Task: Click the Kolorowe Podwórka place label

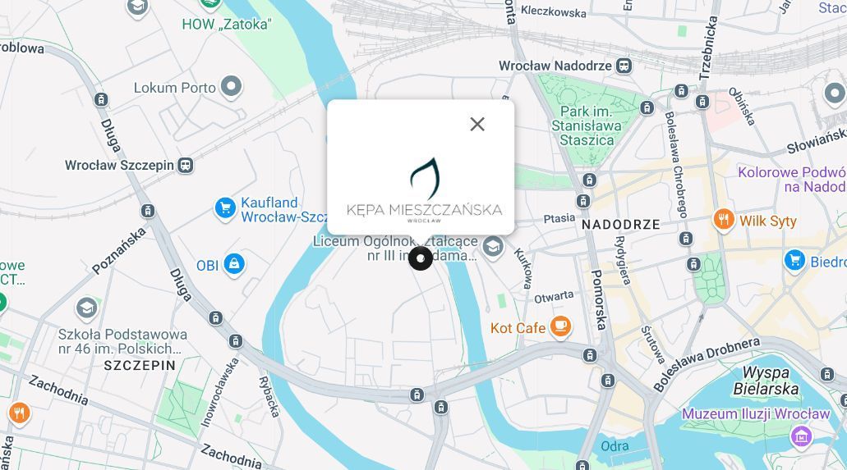Action: 793,180
